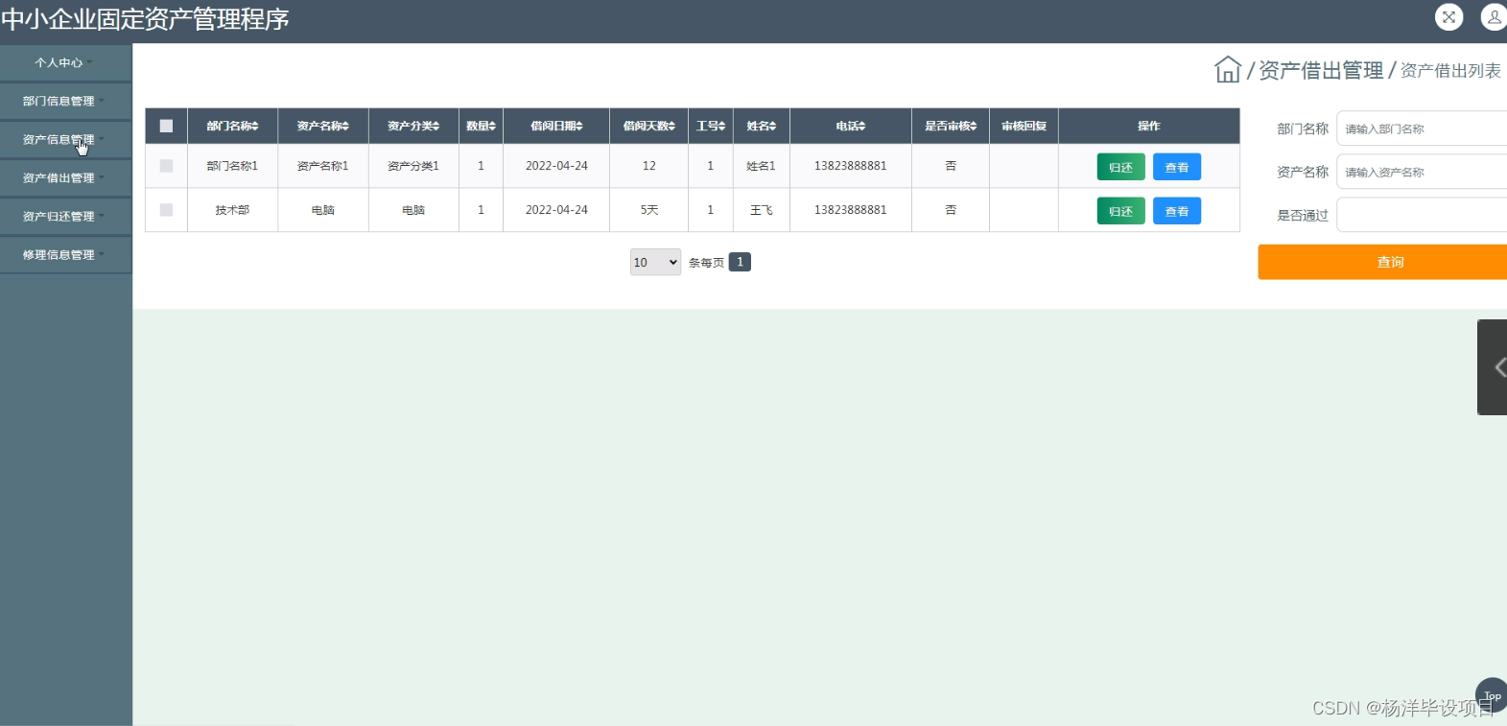
Task: Sort by 是否审核 column
Action: pyautogui.click(x=951, y=126)
